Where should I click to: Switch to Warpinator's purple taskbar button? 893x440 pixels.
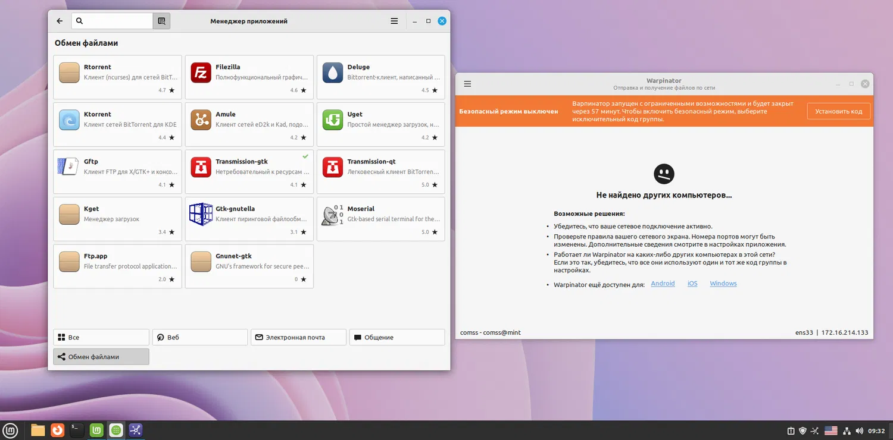pos(135,430)
